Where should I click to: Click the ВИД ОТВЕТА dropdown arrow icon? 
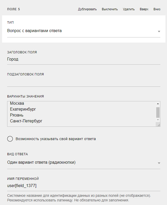pos(159,163)
